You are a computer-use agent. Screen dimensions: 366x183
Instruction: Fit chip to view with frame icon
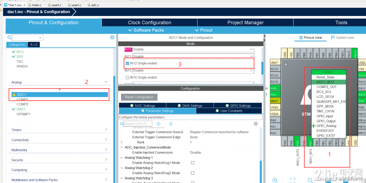[292, 180]
